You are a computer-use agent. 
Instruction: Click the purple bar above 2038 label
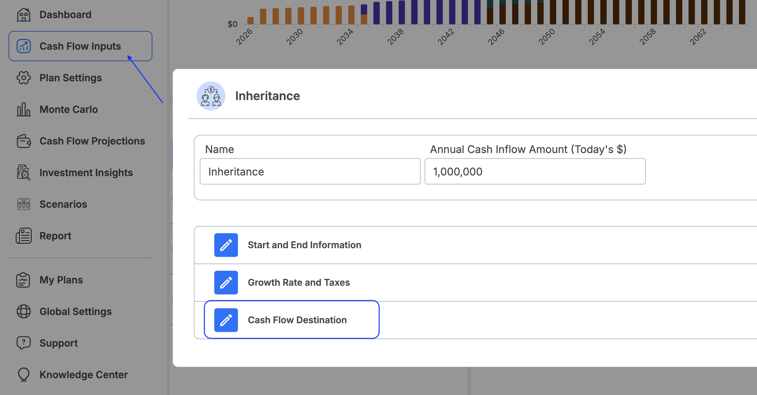pos(402,12)
